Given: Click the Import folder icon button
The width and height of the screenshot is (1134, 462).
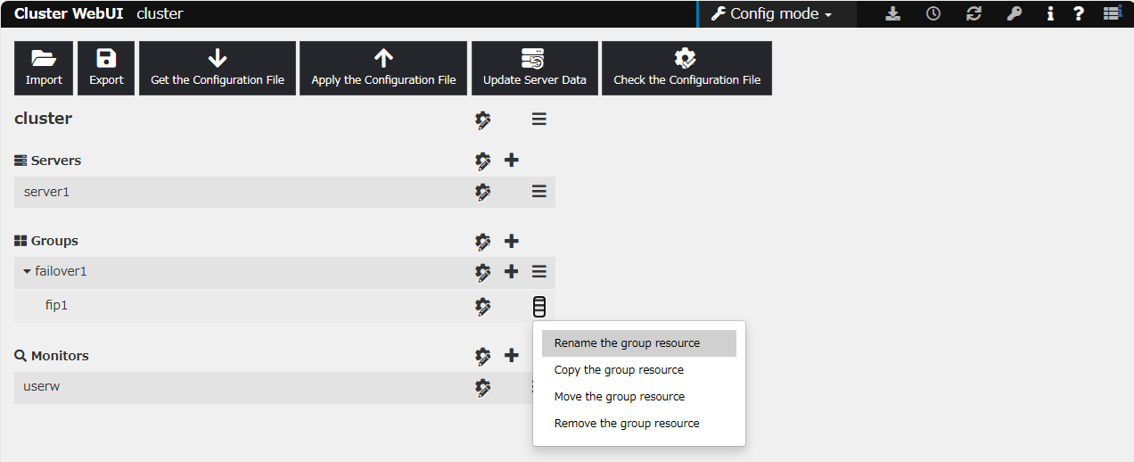Looking at the screenshot, I should 44,68.
